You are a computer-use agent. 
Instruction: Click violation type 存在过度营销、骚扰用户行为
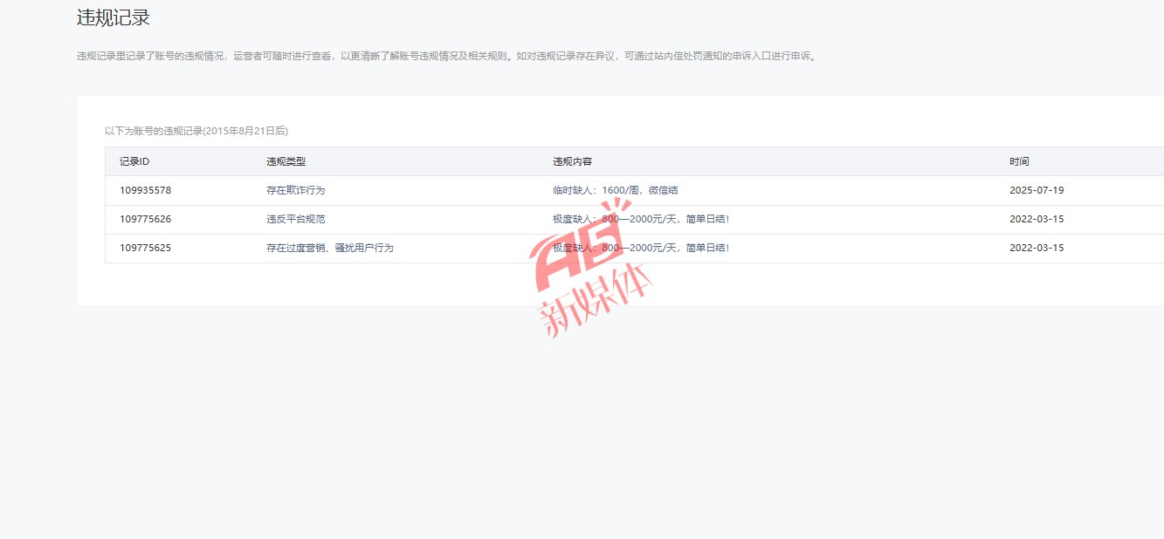click(330, 248)
